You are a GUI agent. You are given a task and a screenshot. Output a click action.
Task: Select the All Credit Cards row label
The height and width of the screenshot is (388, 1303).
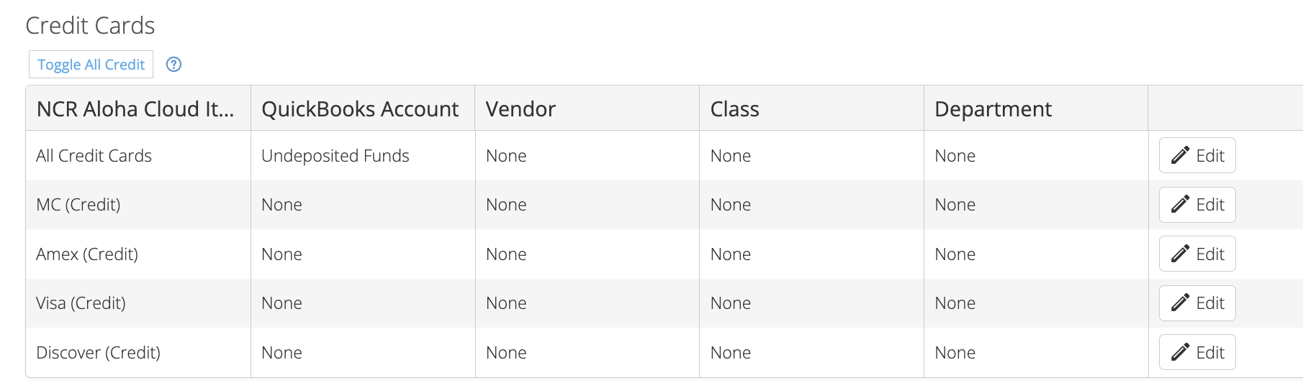pos(94,156)
